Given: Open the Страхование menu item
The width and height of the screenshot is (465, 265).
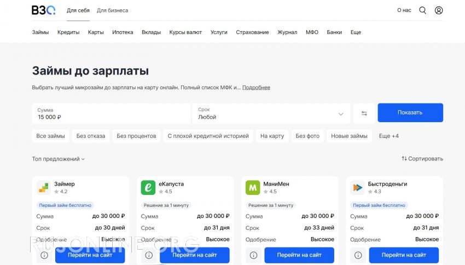Looking at the screenshot, I should [252, 32].
